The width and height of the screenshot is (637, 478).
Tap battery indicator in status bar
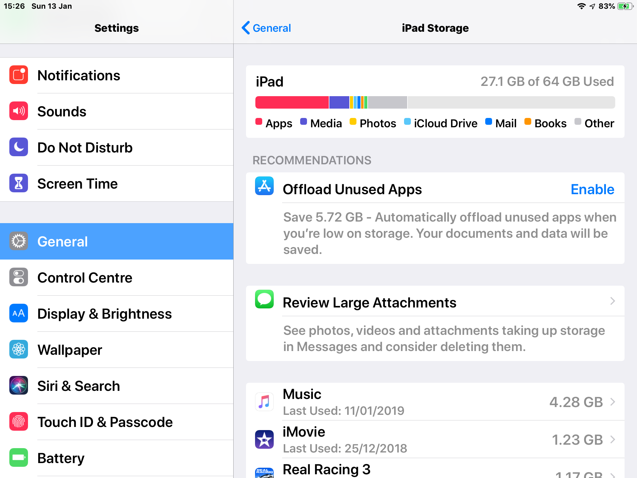click(625, 6)
